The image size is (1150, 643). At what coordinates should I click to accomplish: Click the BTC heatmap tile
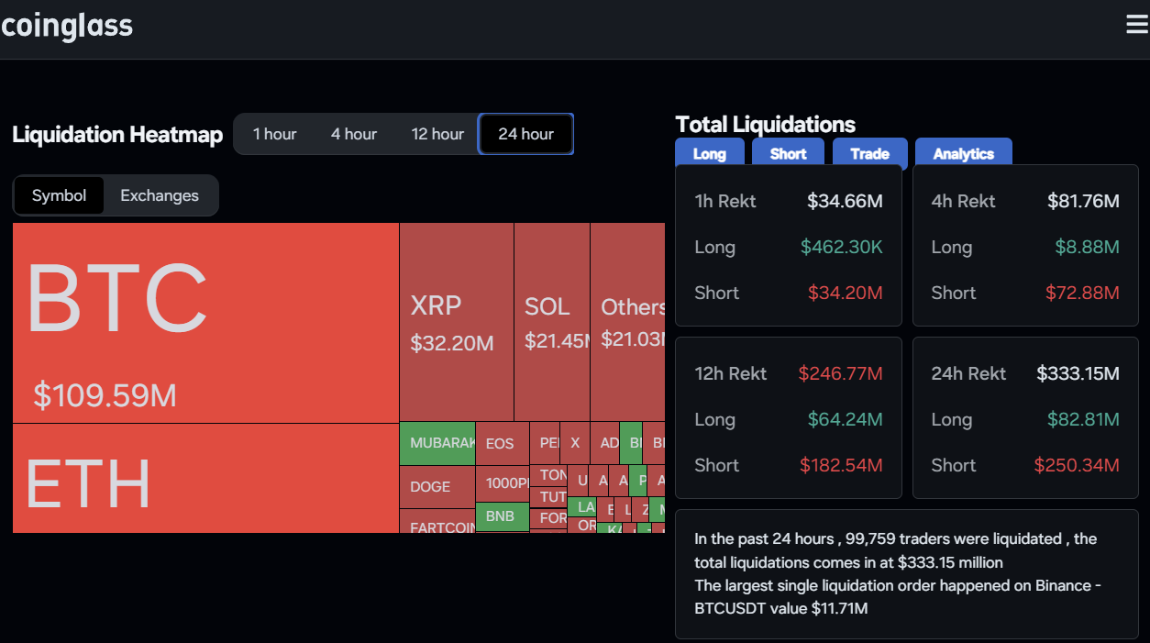pos(205,322)
